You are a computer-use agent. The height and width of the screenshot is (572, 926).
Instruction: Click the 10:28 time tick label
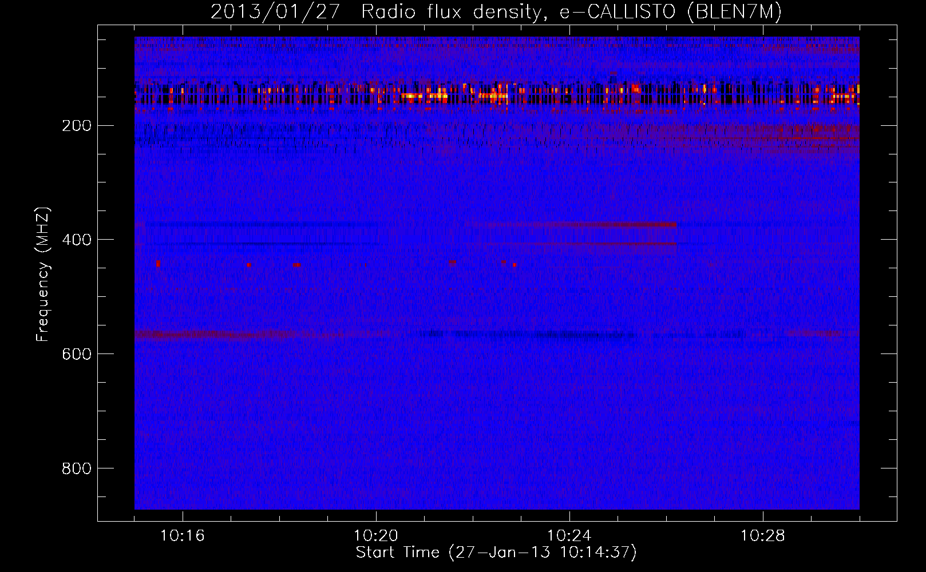[x=763, y=536]
